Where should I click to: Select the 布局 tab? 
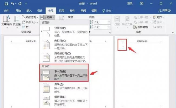pos(51,11)
